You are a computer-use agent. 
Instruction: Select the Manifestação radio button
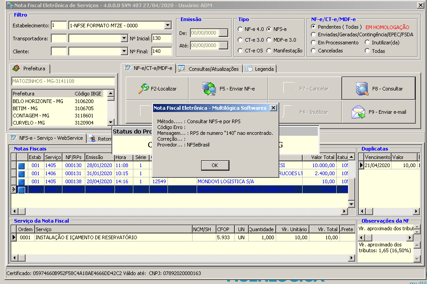[x=269, y=51]
